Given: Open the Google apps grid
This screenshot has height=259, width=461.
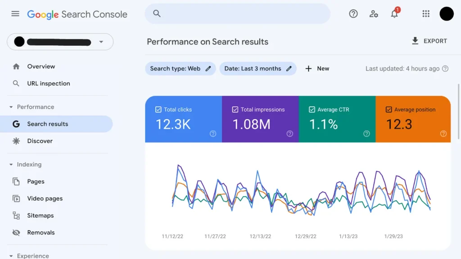Looking at the screenshot, I should (426, 14).
